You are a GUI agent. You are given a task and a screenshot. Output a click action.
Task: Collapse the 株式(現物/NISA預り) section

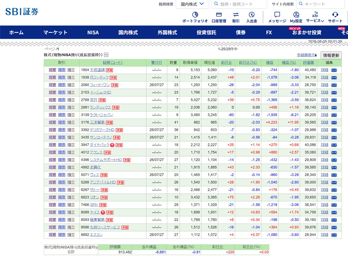click(x=106, y=55)
